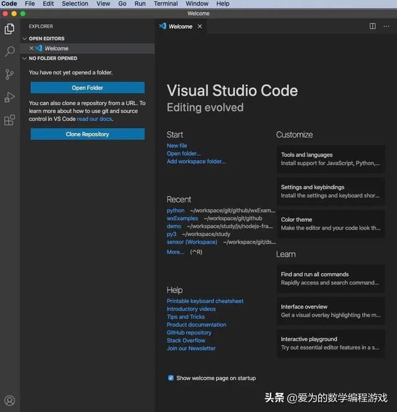The width and height of the screenshot is (397, 412).
Task: Open the Terminal menu
Action: pos(166,4)
